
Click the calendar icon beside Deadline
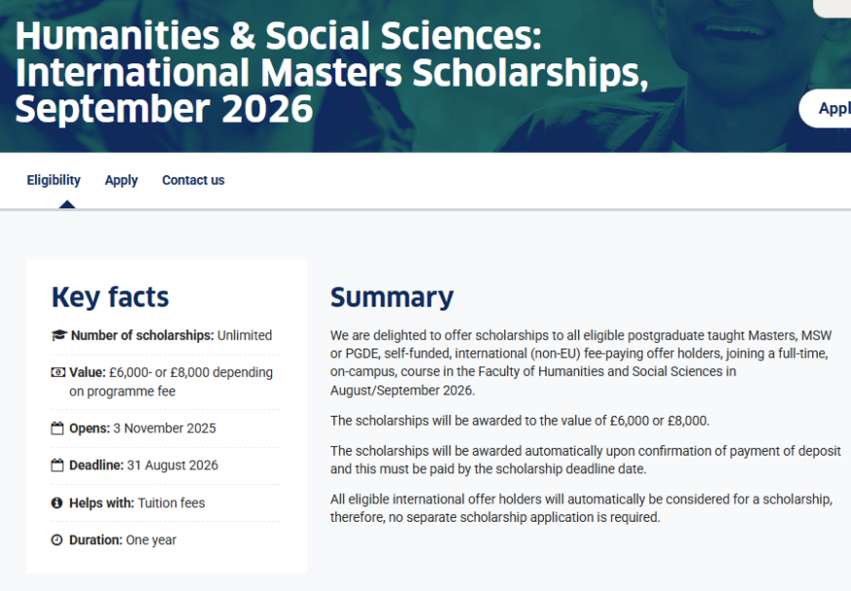point(58,465)
